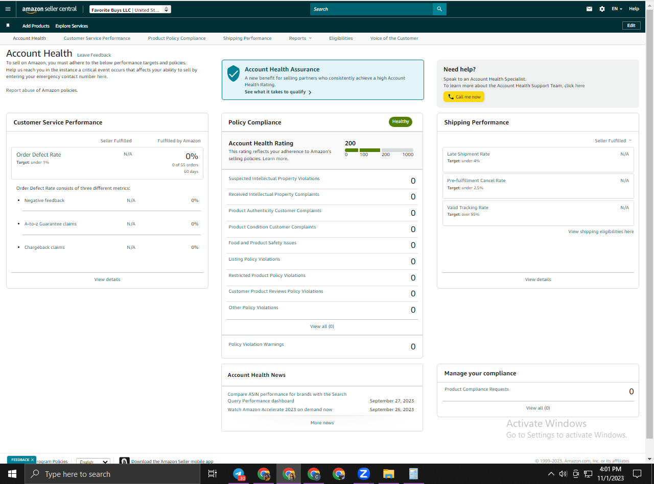Open the Windows Start menu
The width and height of the screenshot is (654, 484).
click(x=12, y=474)
